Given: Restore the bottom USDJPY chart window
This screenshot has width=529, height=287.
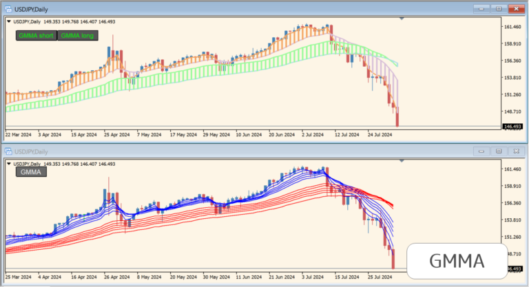Looking at the screenshot, I should [498, 151].
